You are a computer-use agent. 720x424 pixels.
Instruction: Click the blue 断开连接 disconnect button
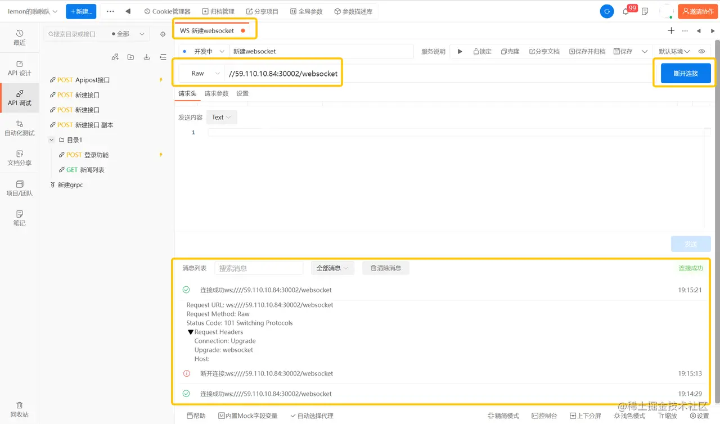click(686, 73)
